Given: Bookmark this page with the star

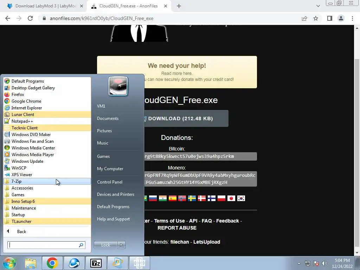Looking at the screenshot, I should [x=316, y=18].
